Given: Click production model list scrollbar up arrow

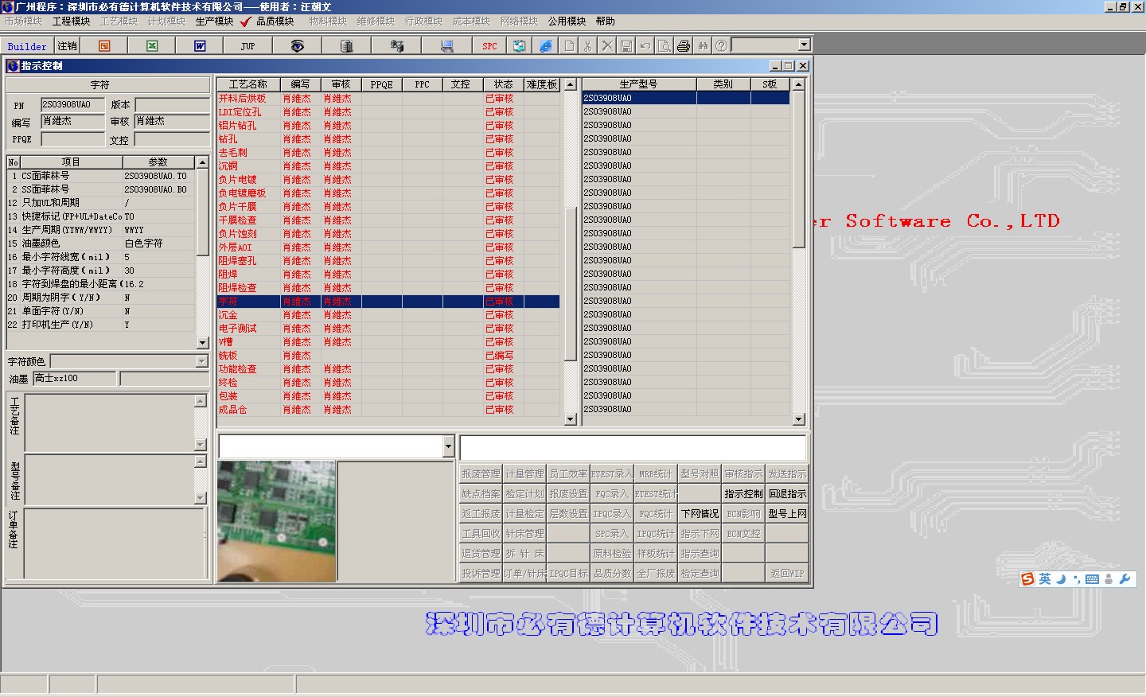Looking at the screenshot, I should click(x=799, y=84).
